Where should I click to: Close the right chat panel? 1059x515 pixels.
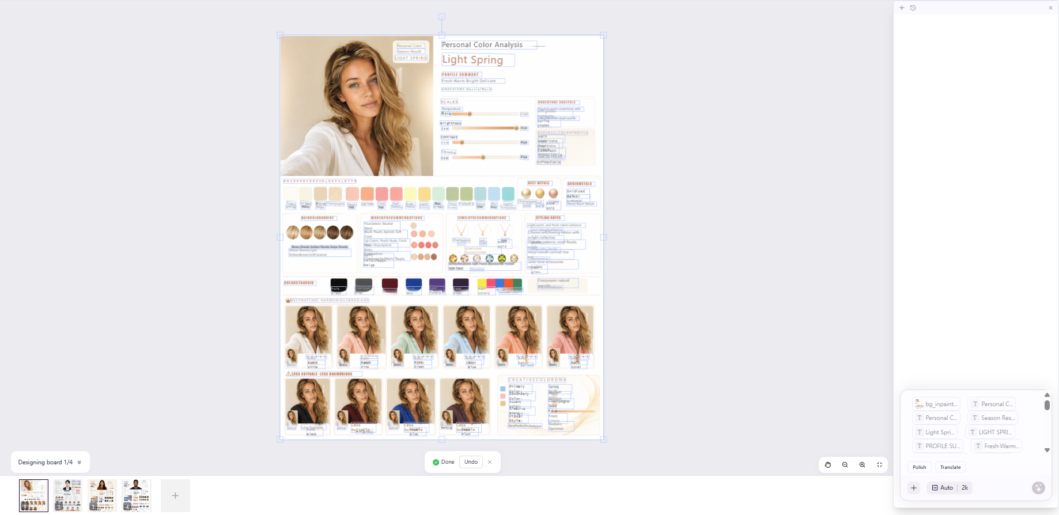tap(1050, 8)
